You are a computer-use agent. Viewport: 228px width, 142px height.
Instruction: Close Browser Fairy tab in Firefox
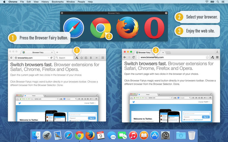coord(52,52)
